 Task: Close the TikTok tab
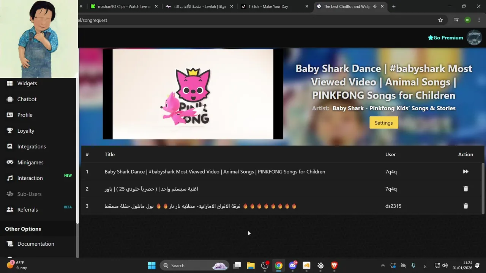click(x=307, y=6)
